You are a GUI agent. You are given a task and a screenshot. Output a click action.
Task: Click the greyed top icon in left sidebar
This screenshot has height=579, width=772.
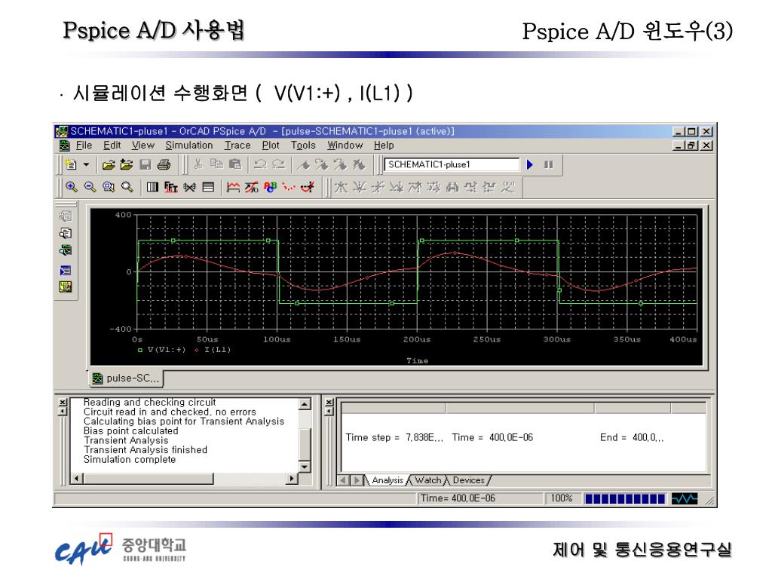[x=66, y=216]
